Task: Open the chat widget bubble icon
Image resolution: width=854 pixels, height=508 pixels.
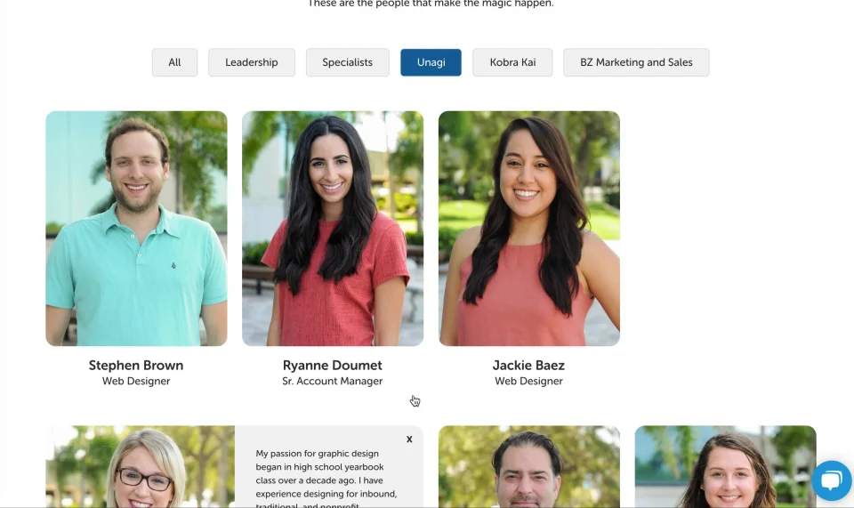Action: point(831,480)
